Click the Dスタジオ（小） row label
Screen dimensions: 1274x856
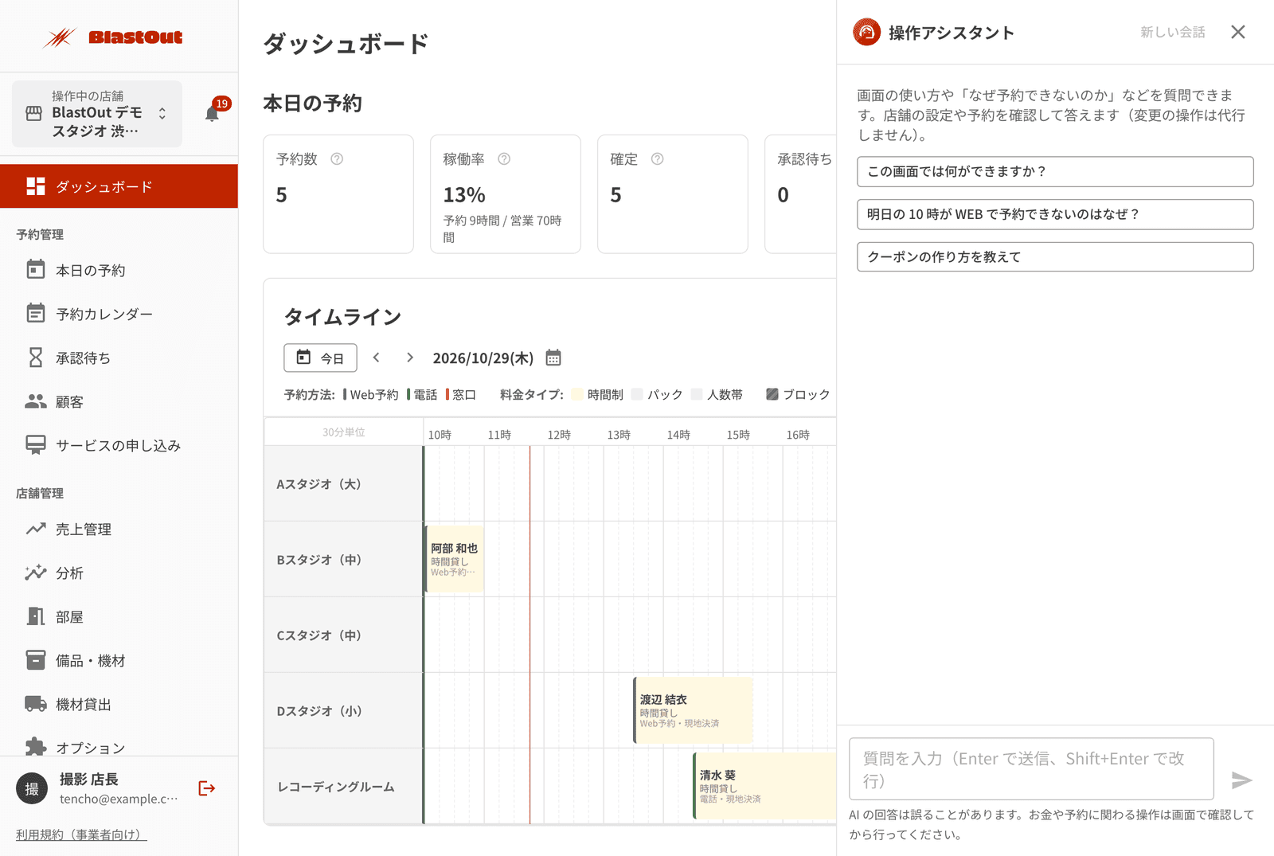319,711
